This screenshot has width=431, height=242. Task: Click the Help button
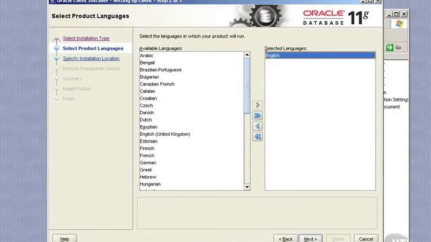click(65, 239)
